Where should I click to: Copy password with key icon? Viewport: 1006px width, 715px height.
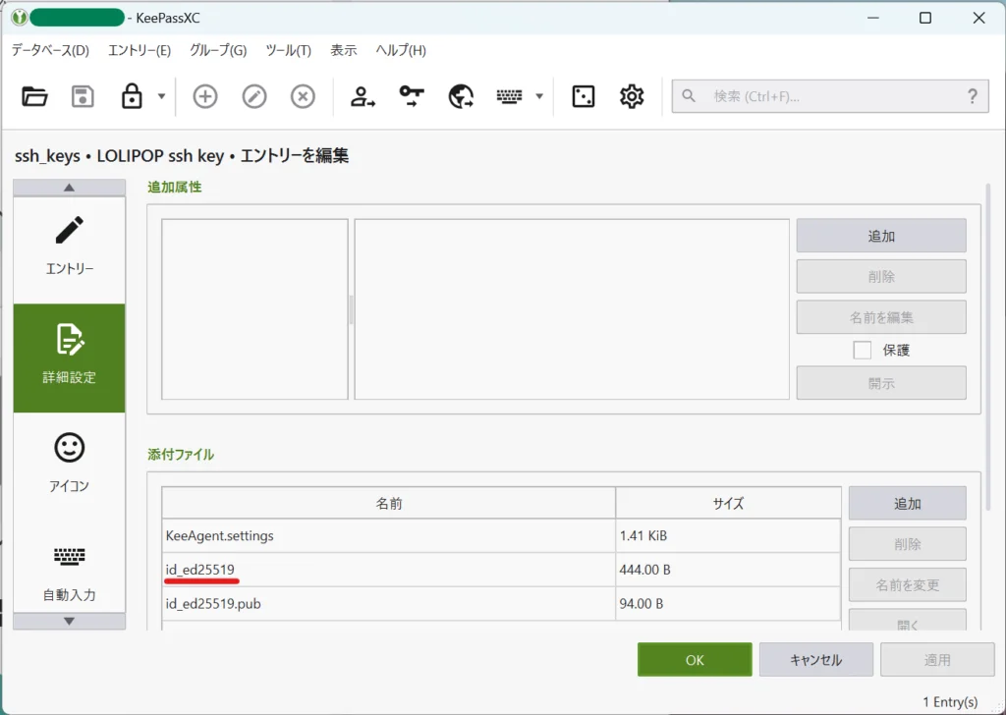(412, 97)
